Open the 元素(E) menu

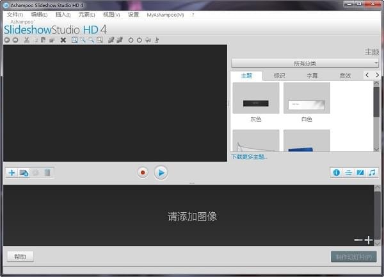coord(86,15)
